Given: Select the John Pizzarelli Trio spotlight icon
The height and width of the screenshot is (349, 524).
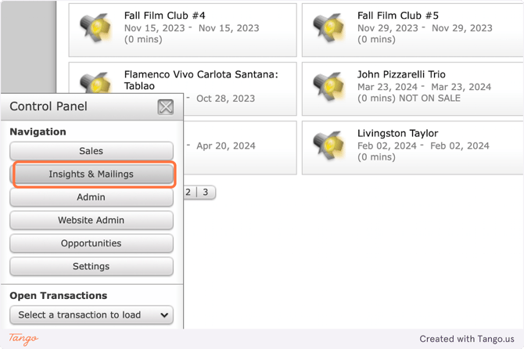Looking at the screenshot, I should (328, 86).
